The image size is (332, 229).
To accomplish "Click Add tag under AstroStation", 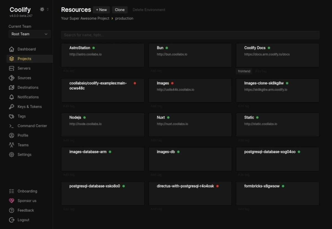I will 69,71.
